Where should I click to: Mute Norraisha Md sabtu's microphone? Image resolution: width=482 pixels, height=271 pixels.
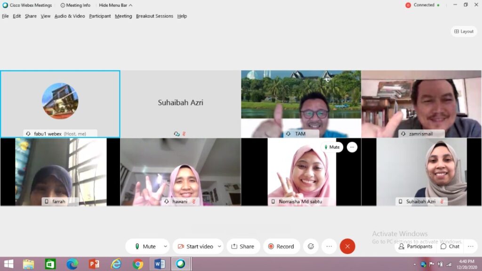point(332,147)
